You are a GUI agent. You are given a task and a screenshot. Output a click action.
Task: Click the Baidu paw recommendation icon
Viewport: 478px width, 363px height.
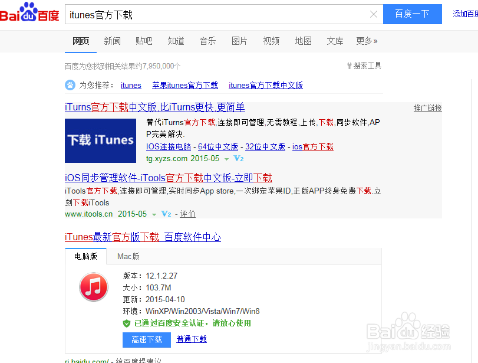tap(70, 85)
